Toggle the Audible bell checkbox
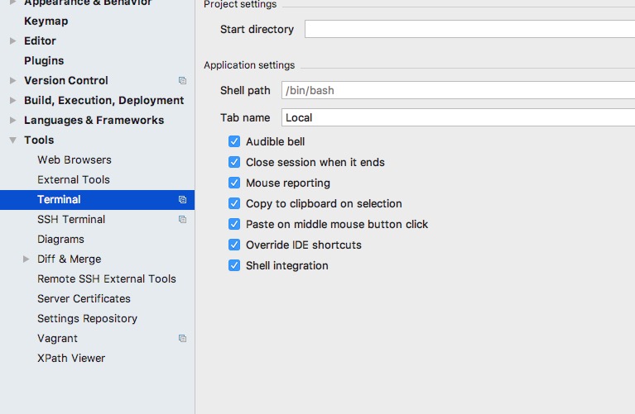Image resolution: width=635 pixels, height=414 pixels. click(234, 142)
